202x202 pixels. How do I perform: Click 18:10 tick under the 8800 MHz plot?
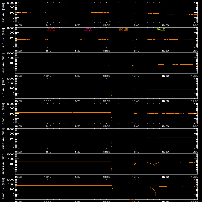click(47, 177)
